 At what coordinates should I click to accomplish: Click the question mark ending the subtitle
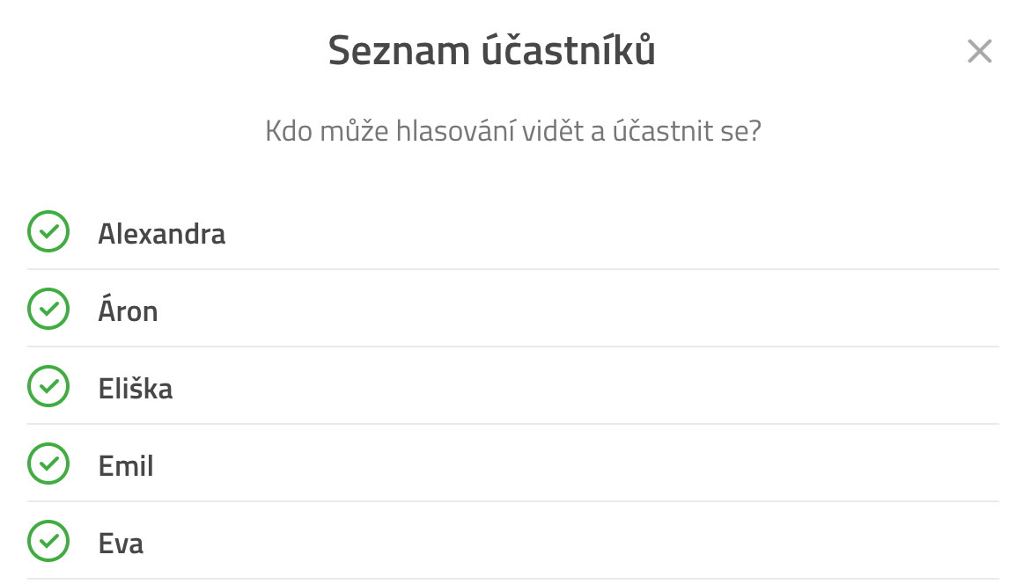(x=754, y=131)
